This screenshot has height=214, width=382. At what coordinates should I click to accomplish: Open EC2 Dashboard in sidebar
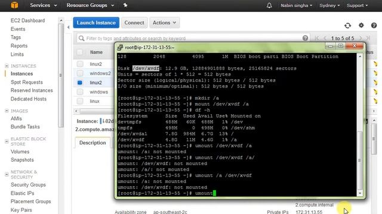[28, 21]
